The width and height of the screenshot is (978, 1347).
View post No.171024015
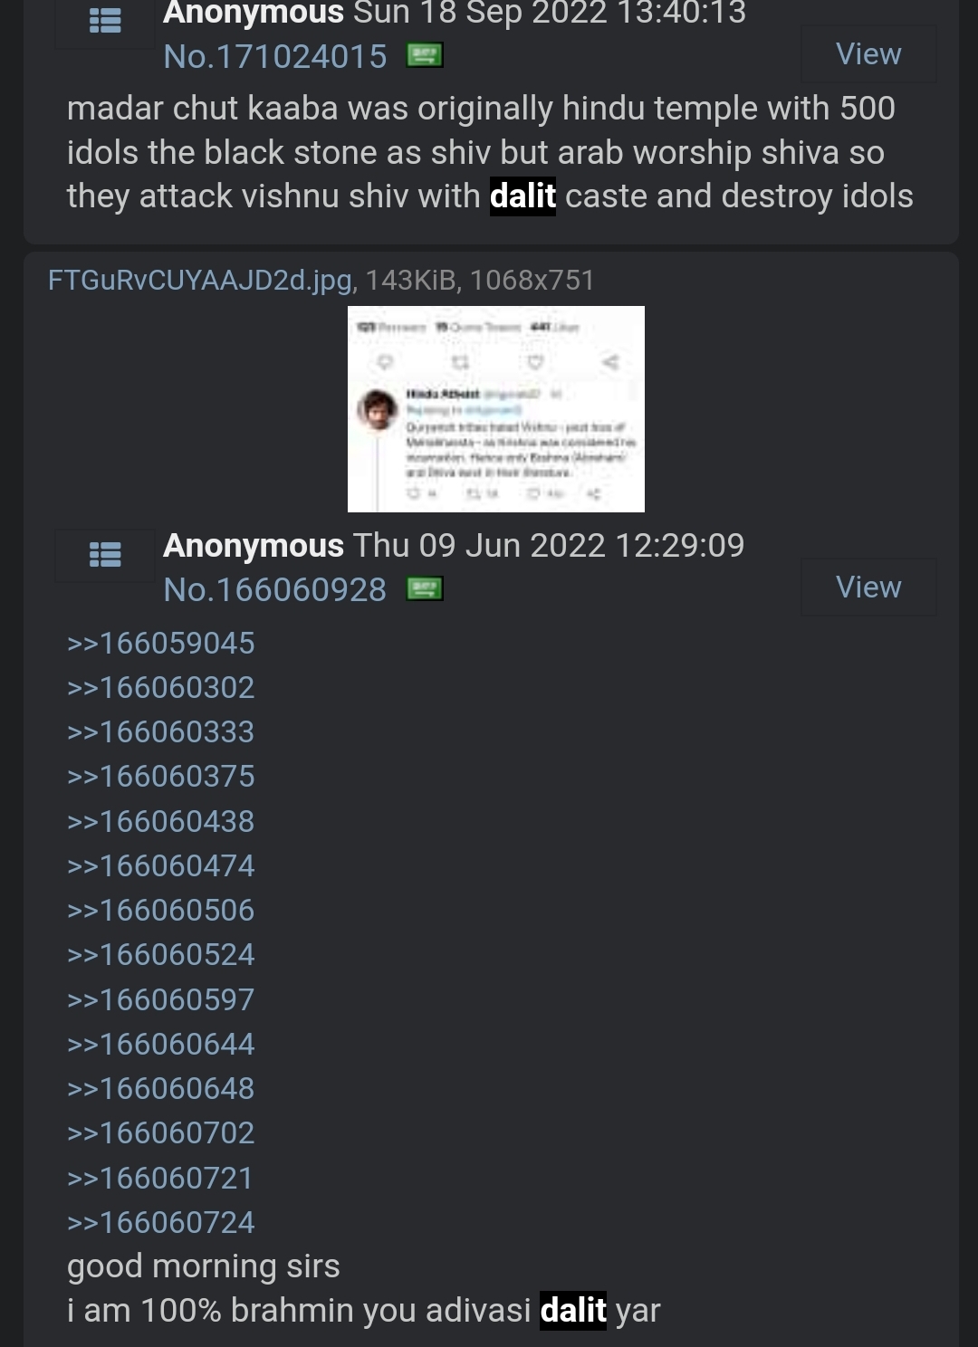click(868, 54)
